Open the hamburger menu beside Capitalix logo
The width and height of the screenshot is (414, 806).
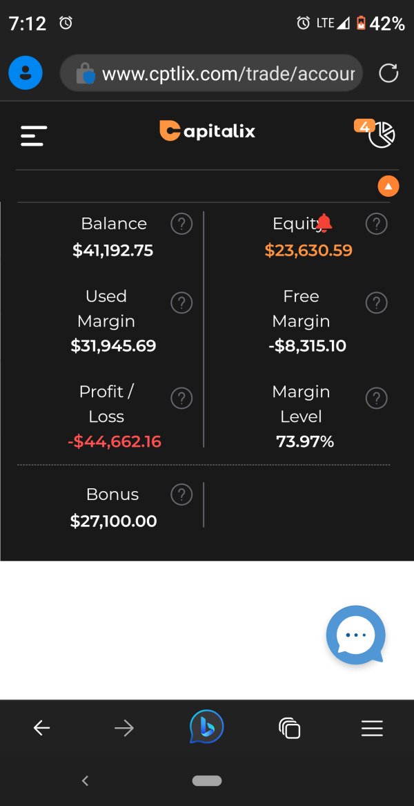click(x=34, y=135)
